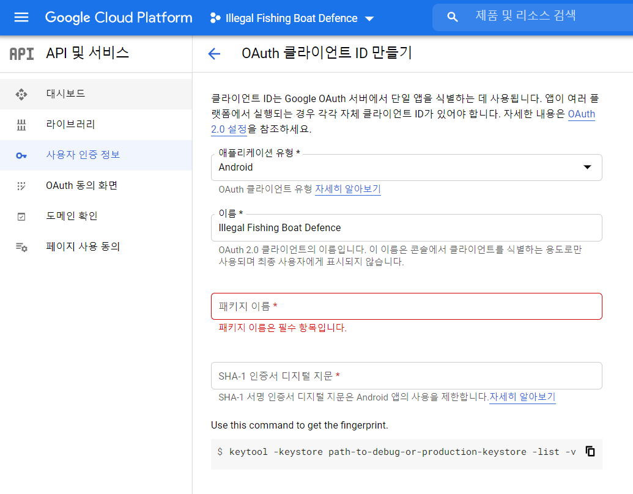Click the OAuth consent screen icon
This screenshot has width=633, height=494.
[x=21, y=186]
